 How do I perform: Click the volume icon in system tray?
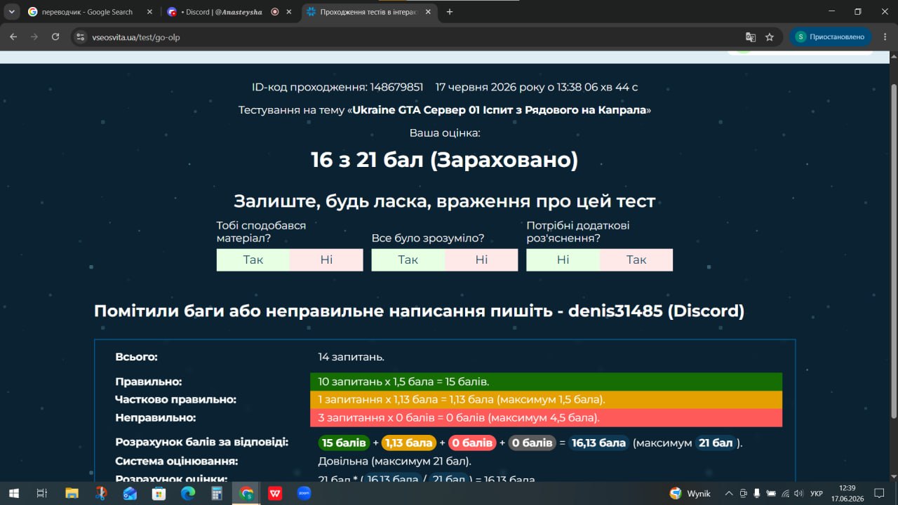(798, 493)
